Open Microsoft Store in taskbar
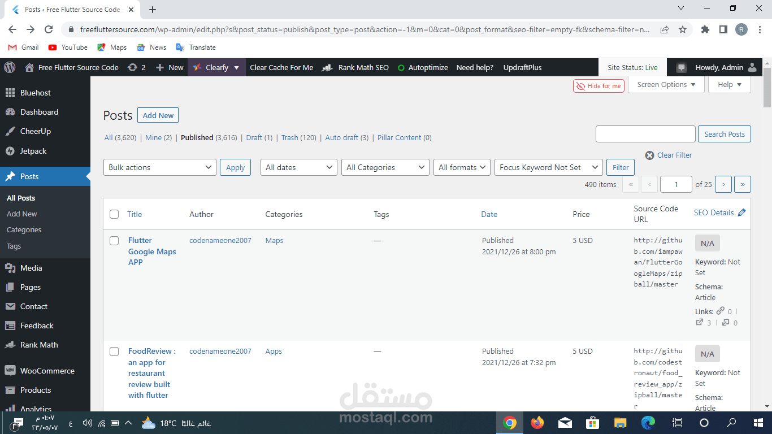Image resolution: width=772 pixels, height=434 pixels. coord(593,423)
